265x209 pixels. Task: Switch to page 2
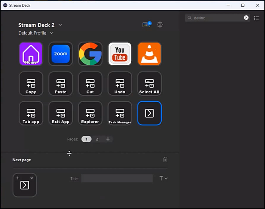click(x=97, y=139)
